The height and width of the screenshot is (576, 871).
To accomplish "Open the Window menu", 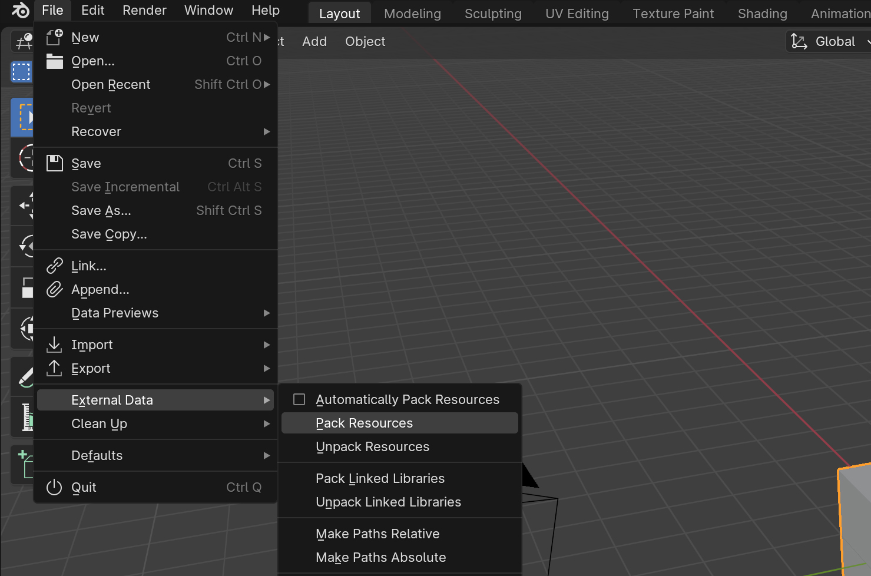I will pos(208,10).
